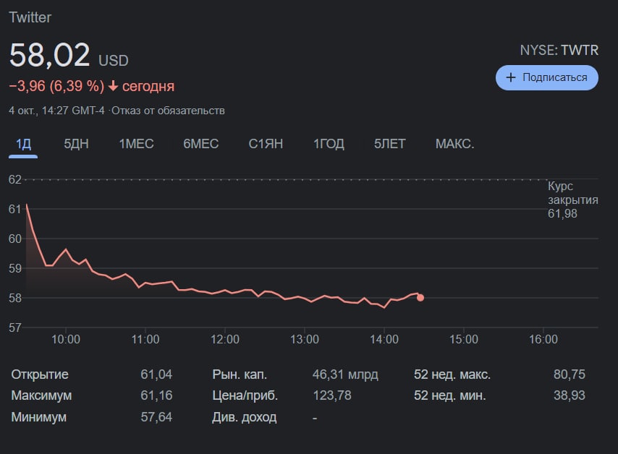Select the 5ЛЕТ range tab
The image size is (618, 454).
tap(389, 144)
